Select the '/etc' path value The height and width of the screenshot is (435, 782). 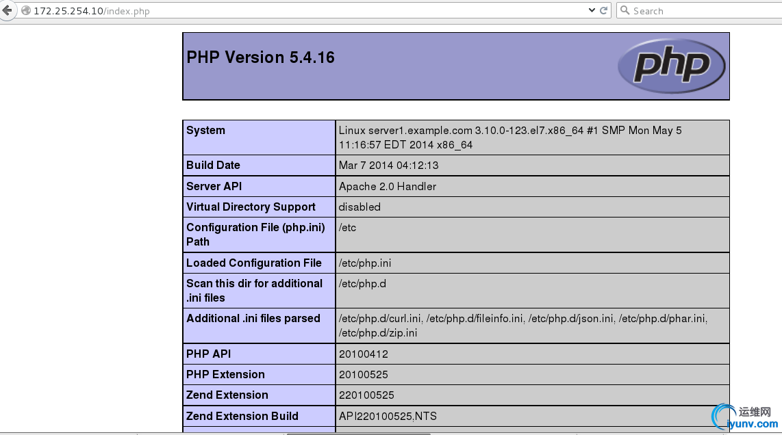click(348, 228)
